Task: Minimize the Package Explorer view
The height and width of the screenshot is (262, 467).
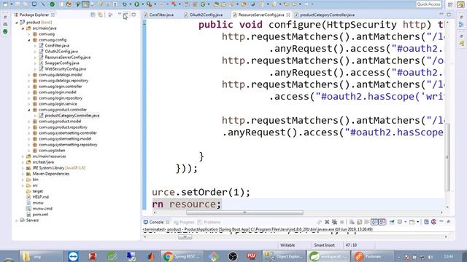Action: pyautogui.click(x=126, y=15)
